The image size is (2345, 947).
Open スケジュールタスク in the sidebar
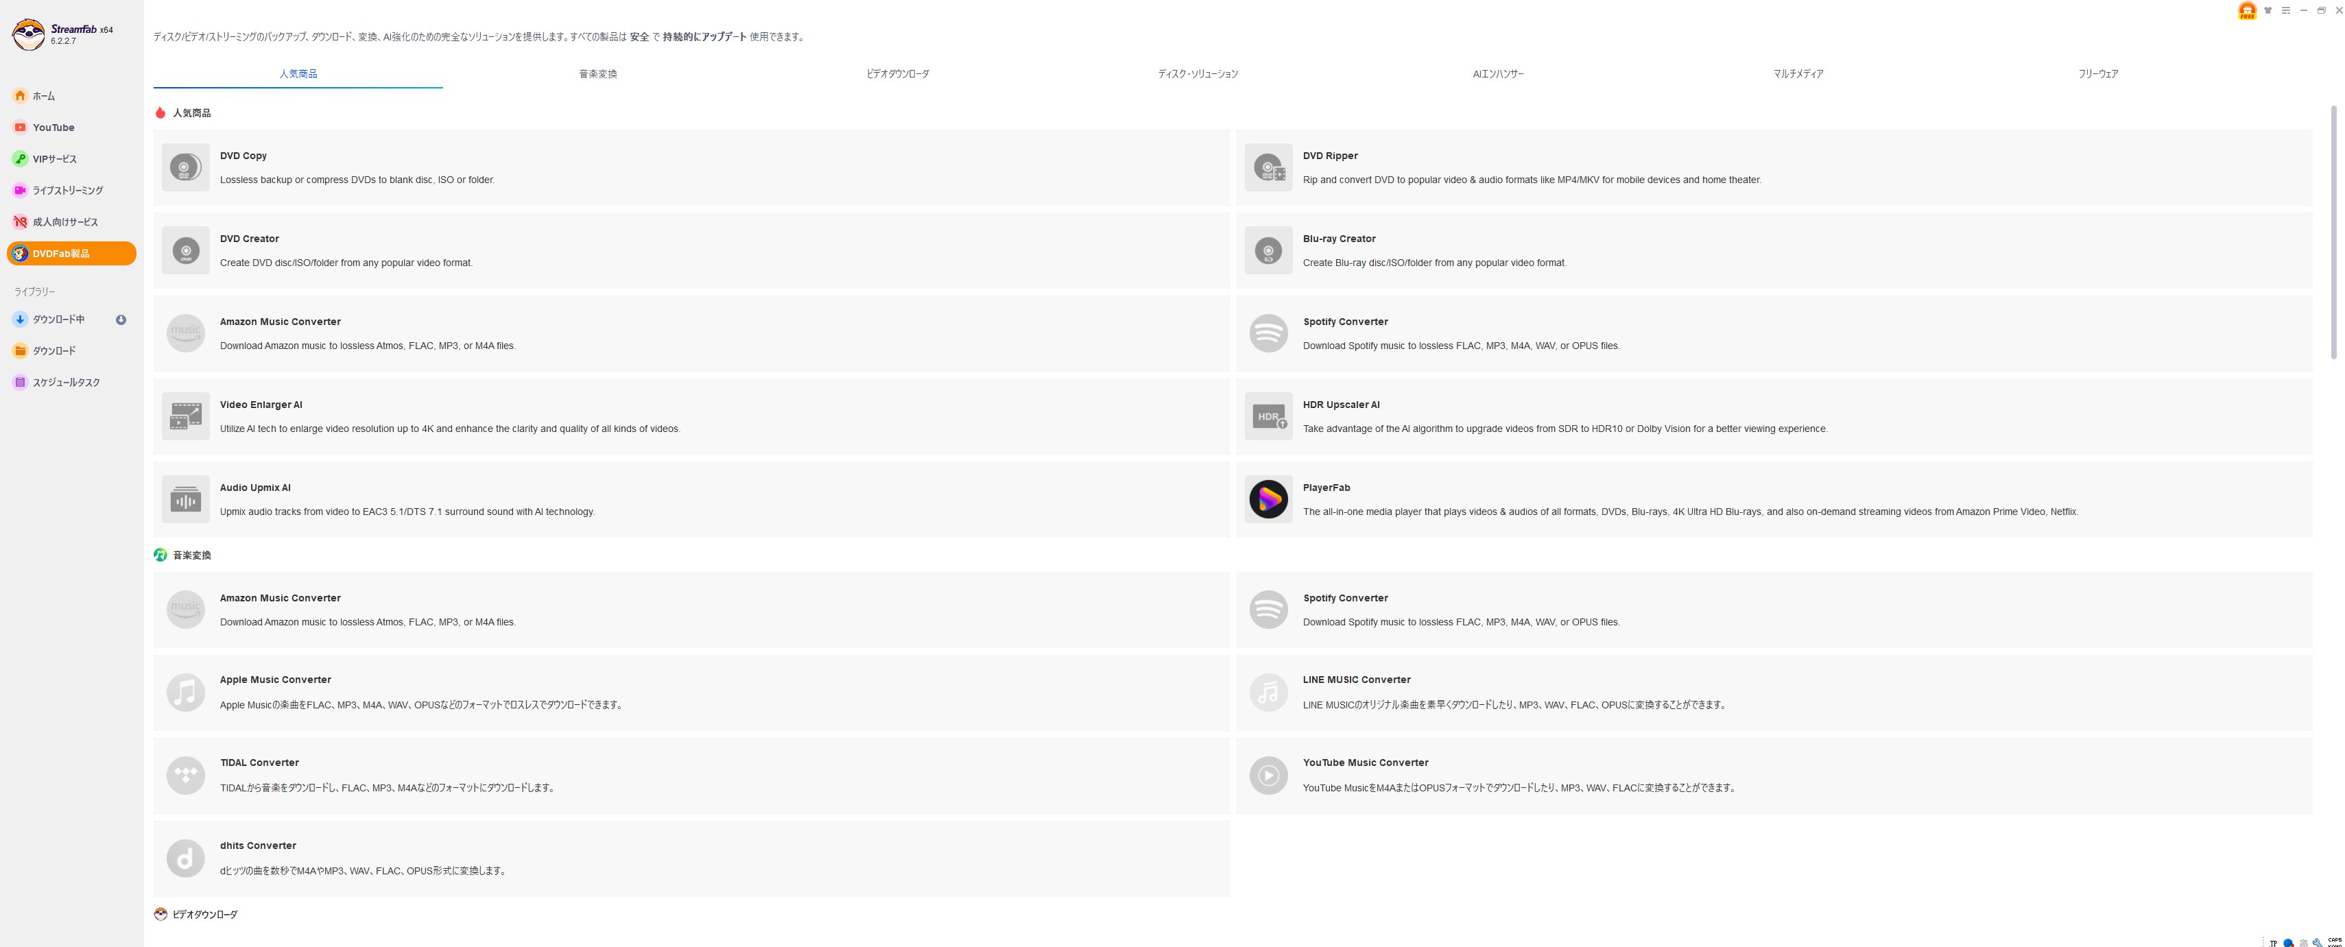[x=71, y=383]
